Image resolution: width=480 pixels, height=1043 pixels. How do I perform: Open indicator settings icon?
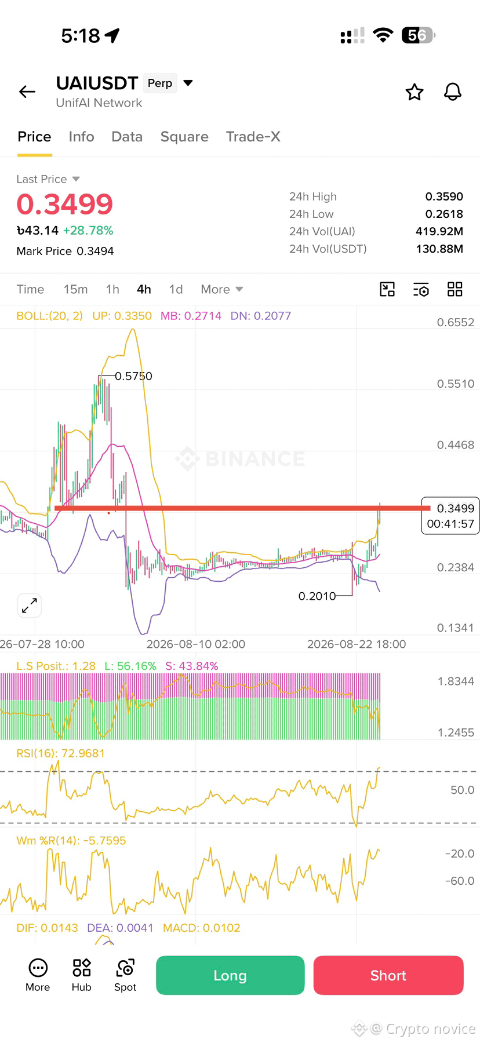421,289
